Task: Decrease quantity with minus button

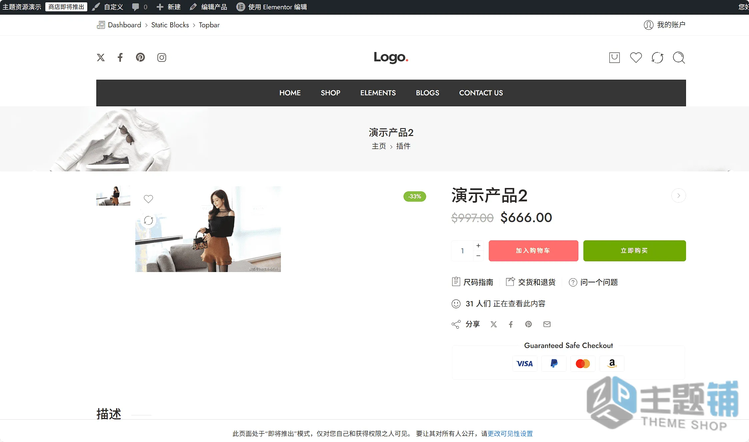Action: 478,256
